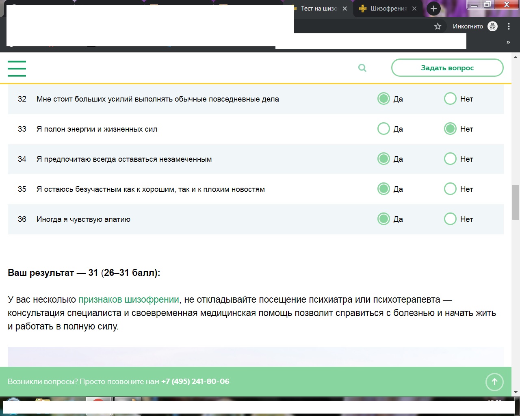Bookmark this page with the star icon
Screen dimensions: 520x416
[438, 26]
